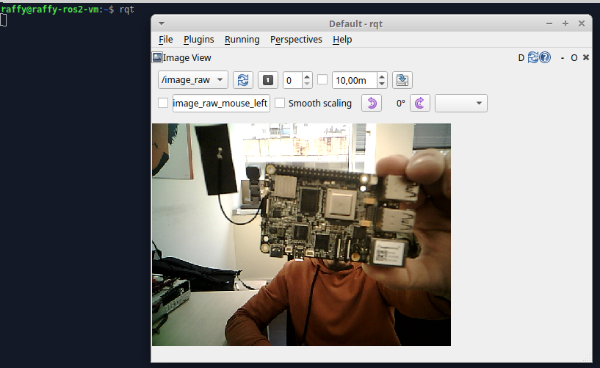Open the File menu
This screenshot has width=600, height=368.
pos(166,40)
